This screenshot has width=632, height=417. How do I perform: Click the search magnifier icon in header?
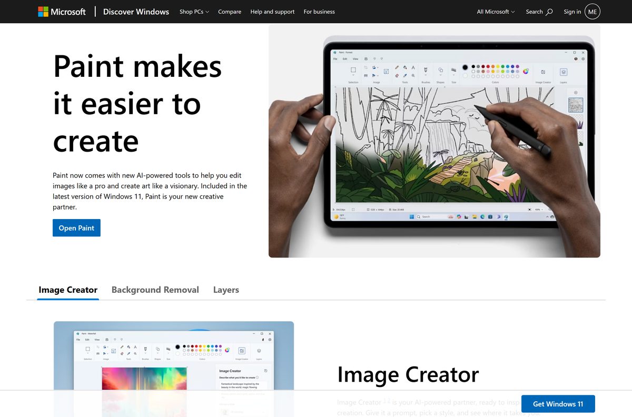click(x=549, y=12)
